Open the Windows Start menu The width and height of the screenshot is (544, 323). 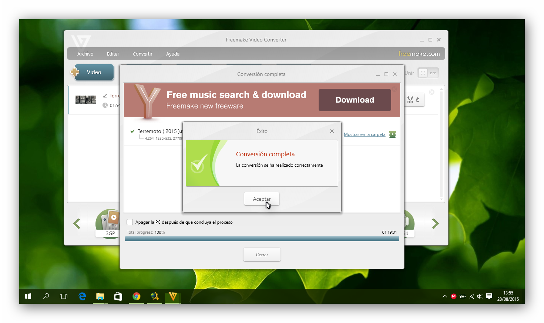pyautogui.click(x=28, y=296)
